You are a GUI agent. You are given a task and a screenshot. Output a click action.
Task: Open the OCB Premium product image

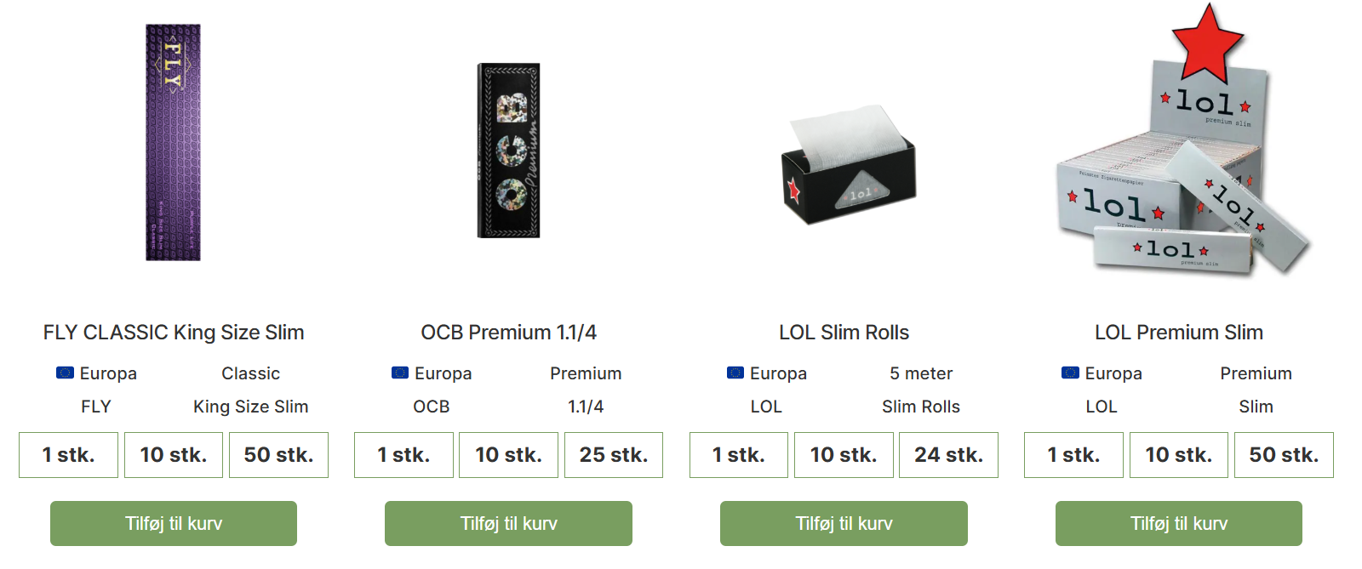[508, 151]
